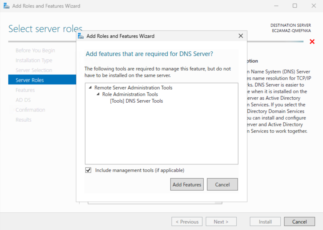Click the Next > button
The width and height of the screenshot is (323, 230).
pyautogui.click(x=221, y=222)
